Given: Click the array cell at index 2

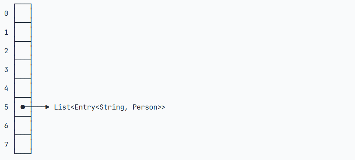Looking at the screenshot, I should click(x=23, y=50).
